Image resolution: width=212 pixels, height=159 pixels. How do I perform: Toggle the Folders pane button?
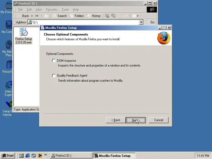tap(77, 16)
